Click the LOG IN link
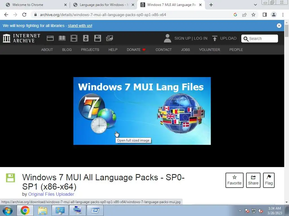 tap(201, 38)
